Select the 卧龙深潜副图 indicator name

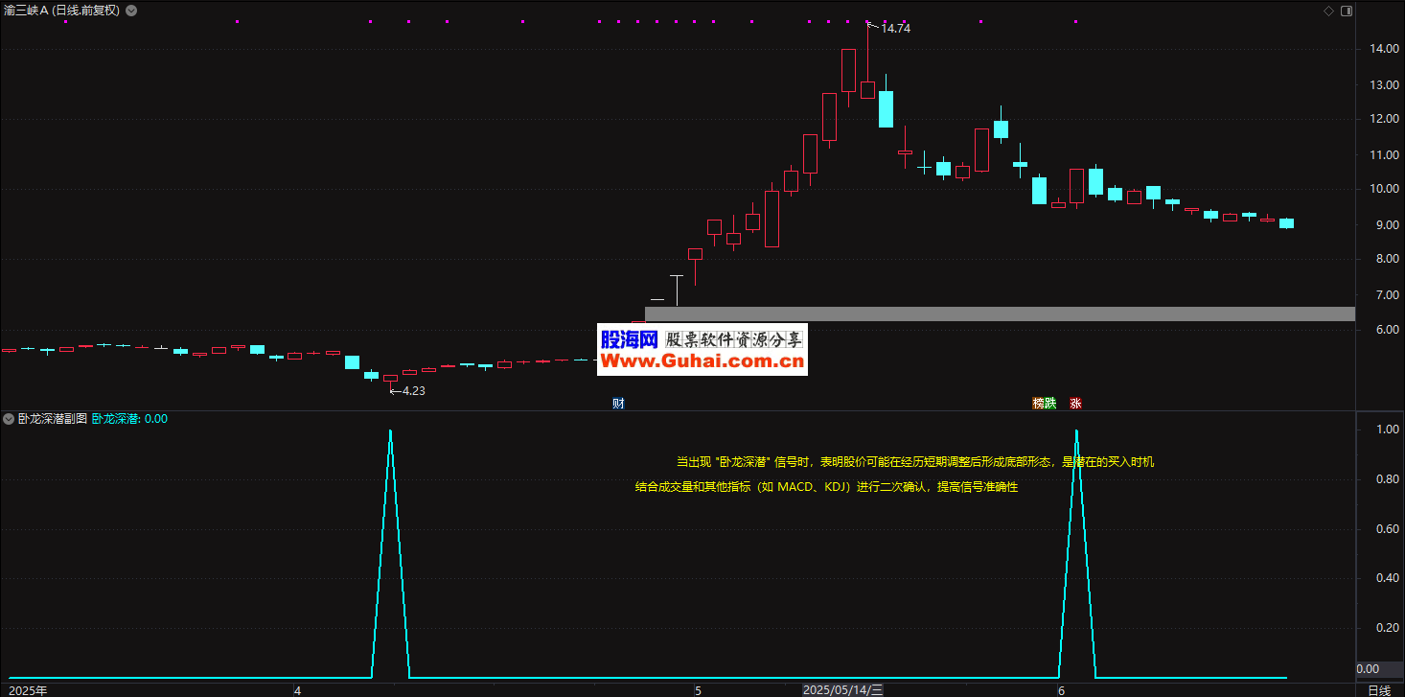[53, 419]
